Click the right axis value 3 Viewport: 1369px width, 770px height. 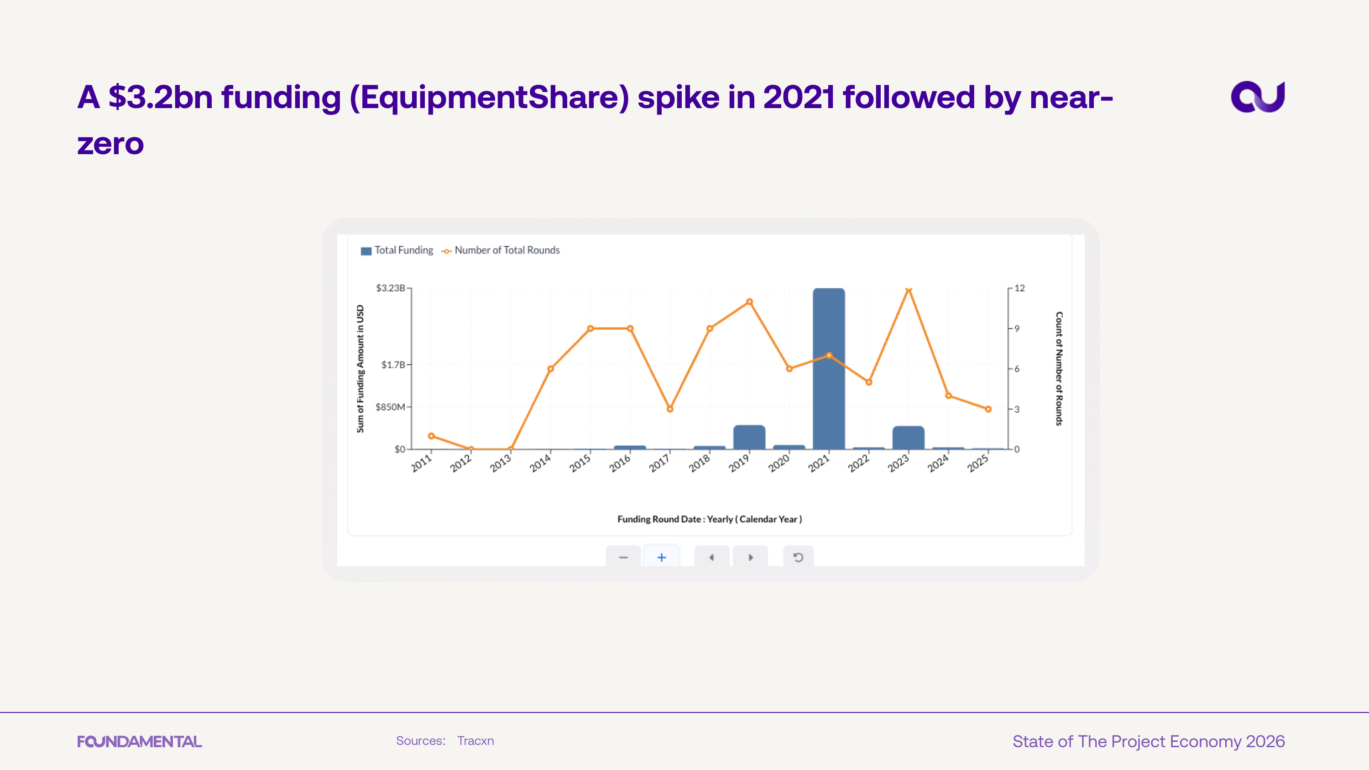[x=1017, y=409]
